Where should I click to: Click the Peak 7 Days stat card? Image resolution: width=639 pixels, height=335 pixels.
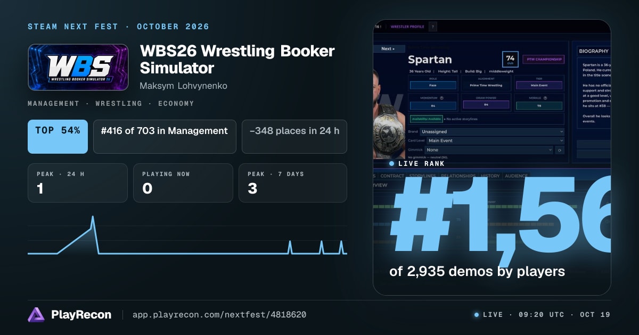pos(293,183)
